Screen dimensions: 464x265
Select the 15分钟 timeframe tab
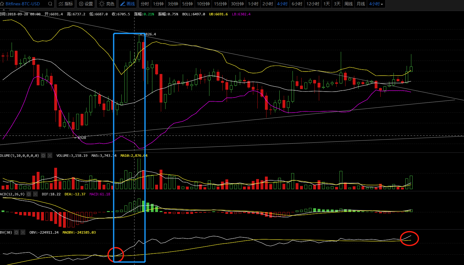(220, 4)
